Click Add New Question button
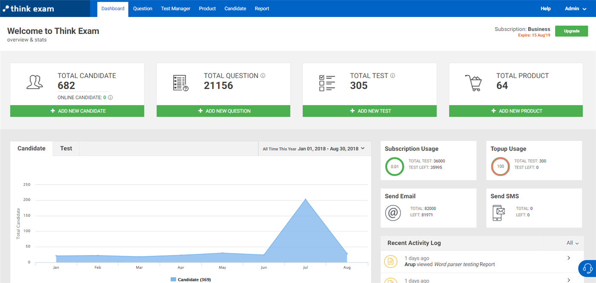Image resolution: width=596 pixels, height=283 pixels. click(223, 111)
